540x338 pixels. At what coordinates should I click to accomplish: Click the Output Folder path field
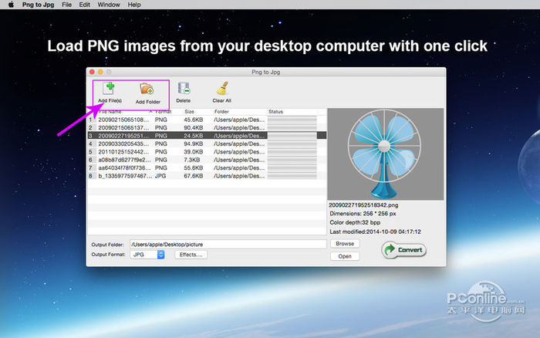pyautogui.click(x=228, y=245)
